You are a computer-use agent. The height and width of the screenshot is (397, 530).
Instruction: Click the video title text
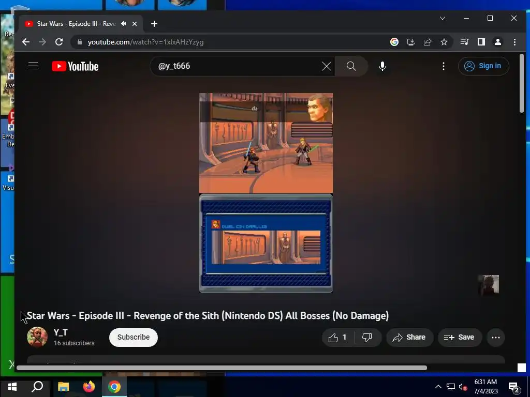click(x=208, y=316)
